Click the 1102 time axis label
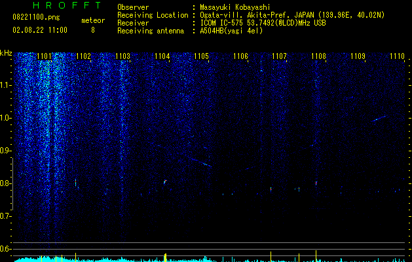The width and height of the screenshot is (412, 262). pos(83,56)
